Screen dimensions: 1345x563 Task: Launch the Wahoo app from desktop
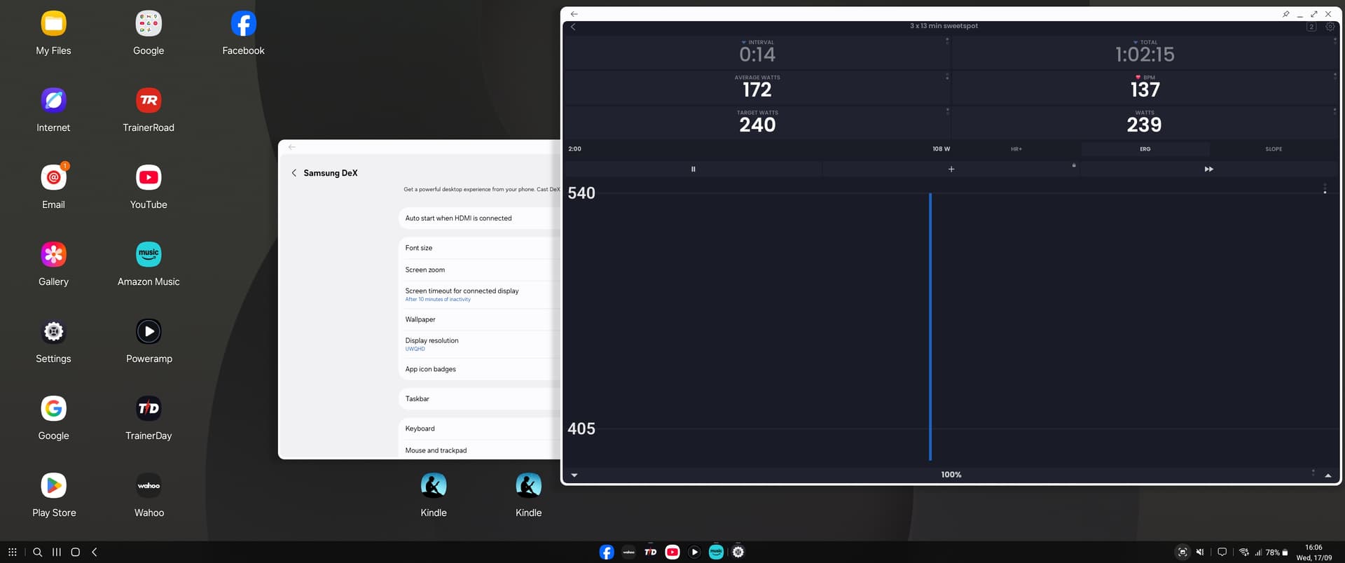(x=149, y=486)
